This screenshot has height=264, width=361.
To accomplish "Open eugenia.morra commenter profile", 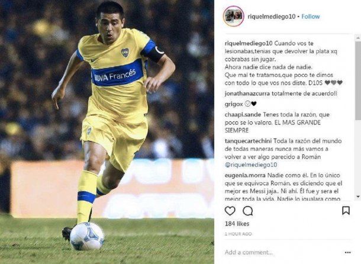I will pos(245,175).
